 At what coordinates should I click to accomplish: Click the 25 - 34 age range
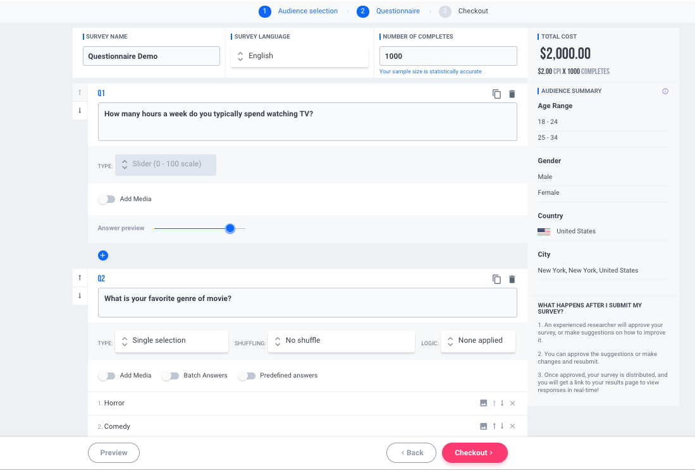[548, 137]
